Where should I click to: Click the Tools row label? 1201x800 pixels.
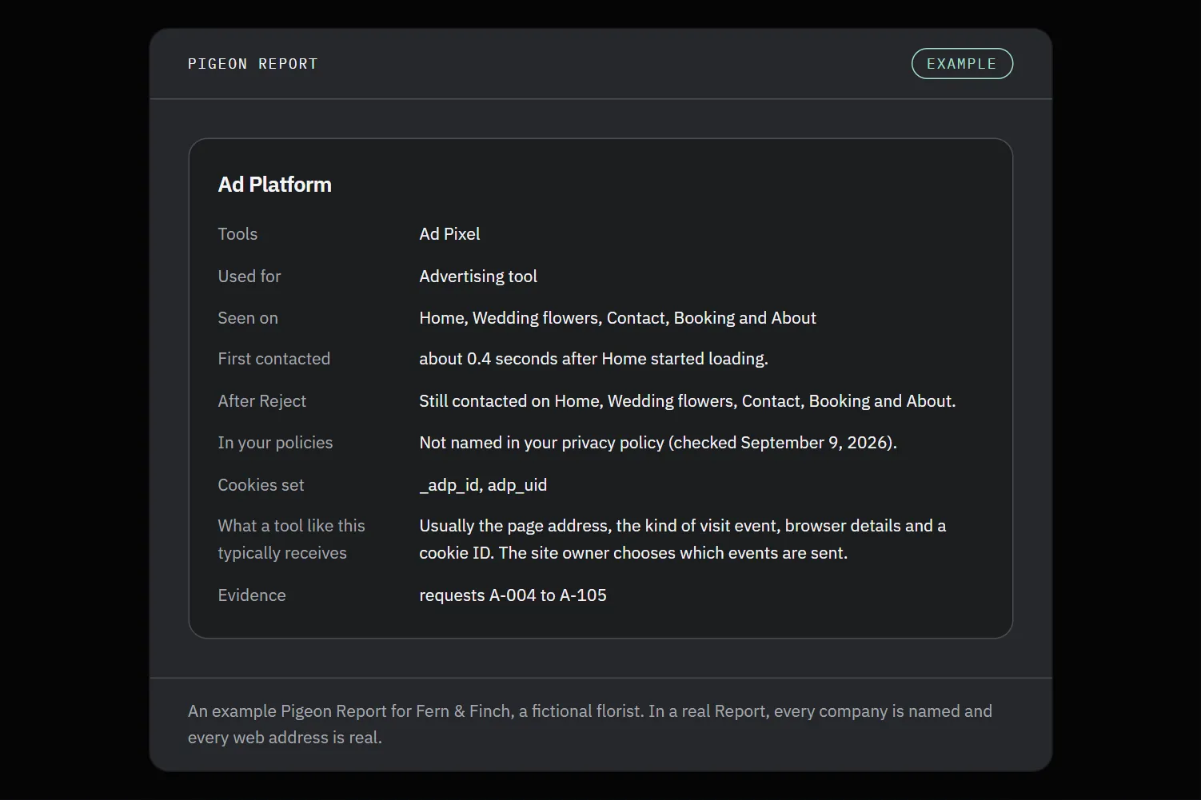(237, 234)
